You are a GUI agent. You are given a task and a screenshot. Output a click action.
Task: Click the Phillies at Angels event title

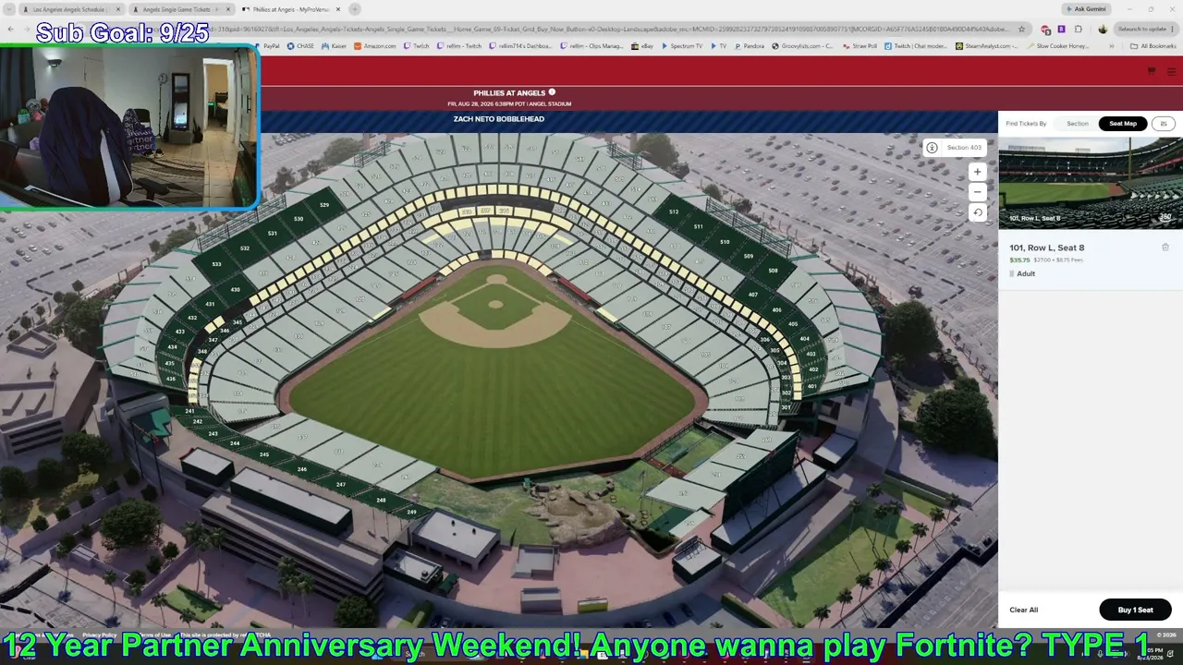click(508, 92)
